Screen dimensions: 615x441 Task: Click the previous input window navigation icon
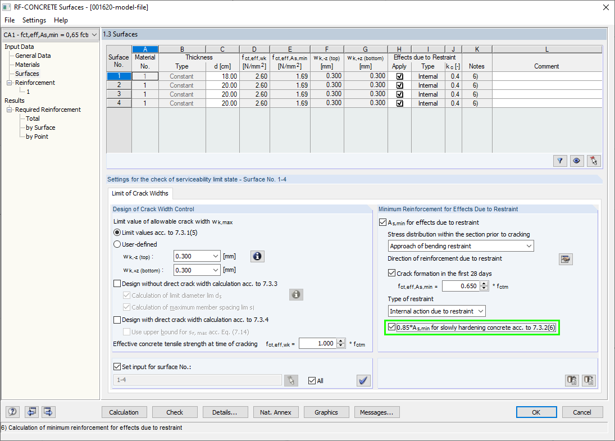(32, 412)
